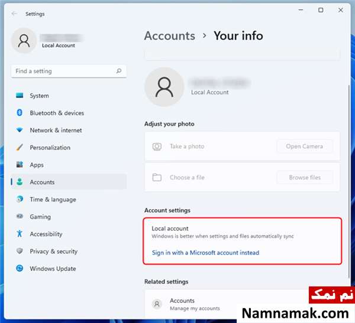This screenshot has width=355, height=323.
Task: Click the Find a setting search box
Action: 69,71
